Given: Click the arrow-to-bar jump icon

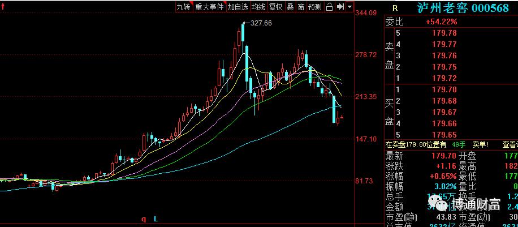Looking at the screenshot, I should click(340, 7).
